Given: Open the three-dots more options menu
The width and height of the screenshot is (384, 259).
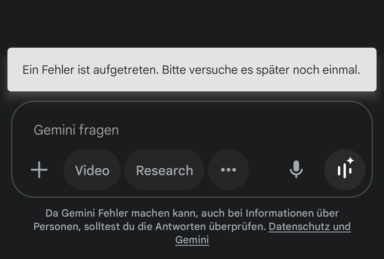Looking at the screenshot, I should tap(229, 170).
